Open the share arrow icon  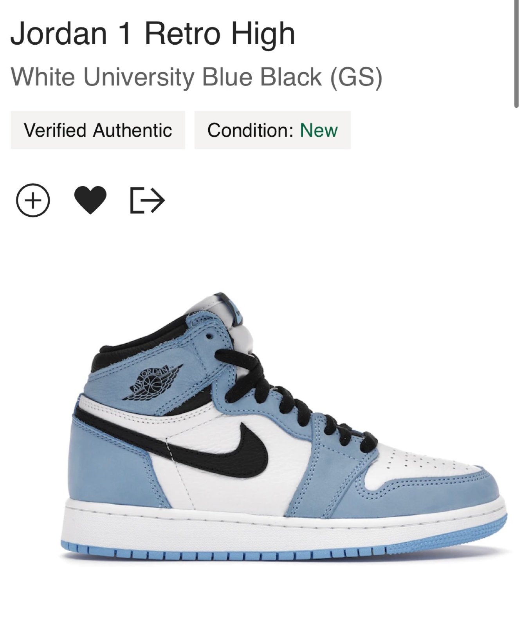pos(147,200)
